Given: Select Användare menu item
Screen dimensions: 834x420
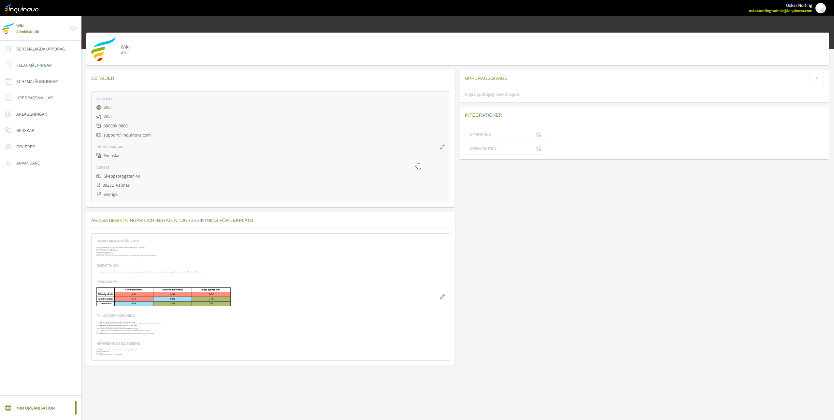Looking at the screenshot, I should [28, 163].
